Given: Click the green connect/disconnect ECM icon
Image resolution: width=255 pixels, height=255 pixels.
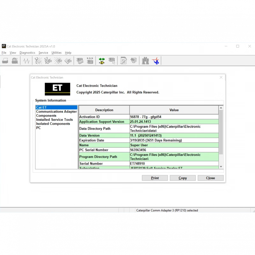Looking at the screenshot, I should click(x=102, y=61).
